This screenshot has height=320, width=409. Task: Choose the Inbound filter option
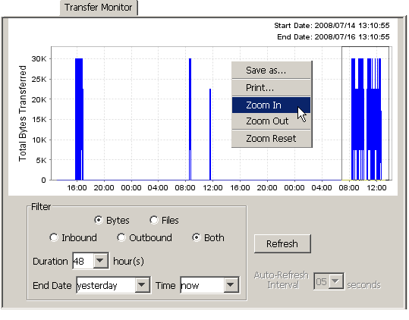(x=54, y=237)
